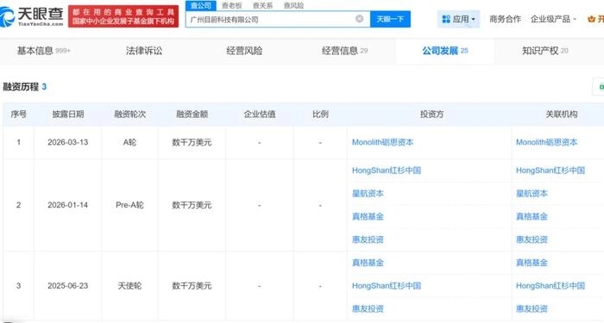Open the 经营风险 tab
This screenshot has width=604, height=323.
[244, 50]
